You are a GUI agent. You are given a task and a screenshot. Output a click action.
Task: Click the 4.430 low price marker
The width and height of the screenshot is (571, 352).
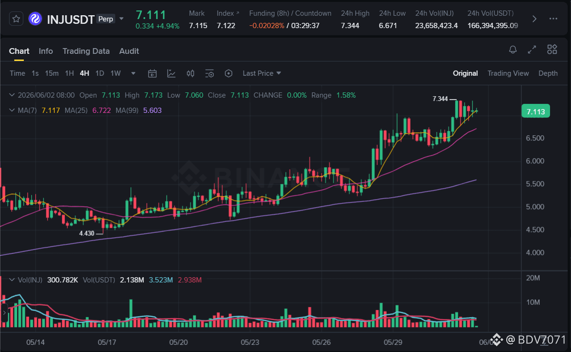[87, 233]
